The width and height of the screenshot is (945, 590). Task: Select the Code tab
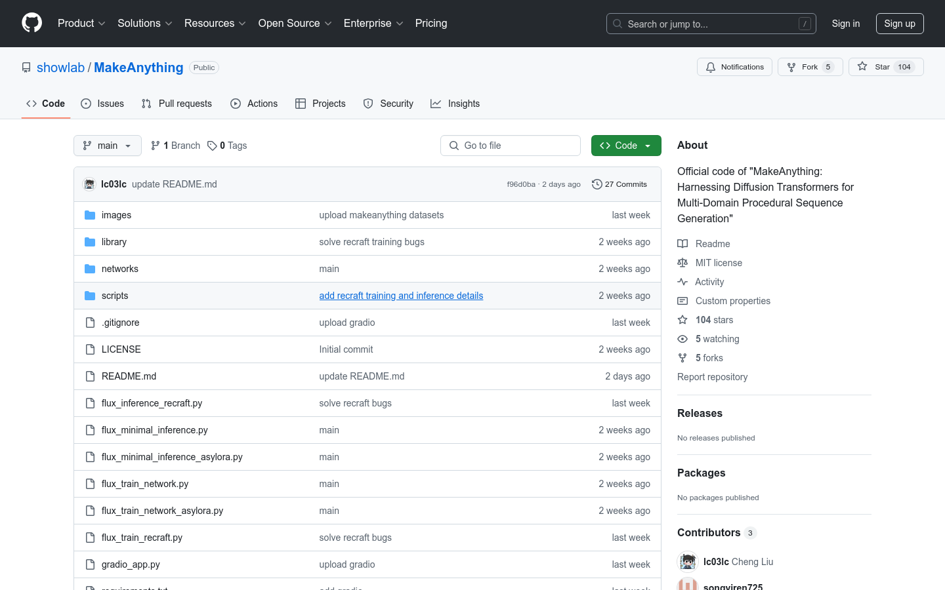(46, 104)
